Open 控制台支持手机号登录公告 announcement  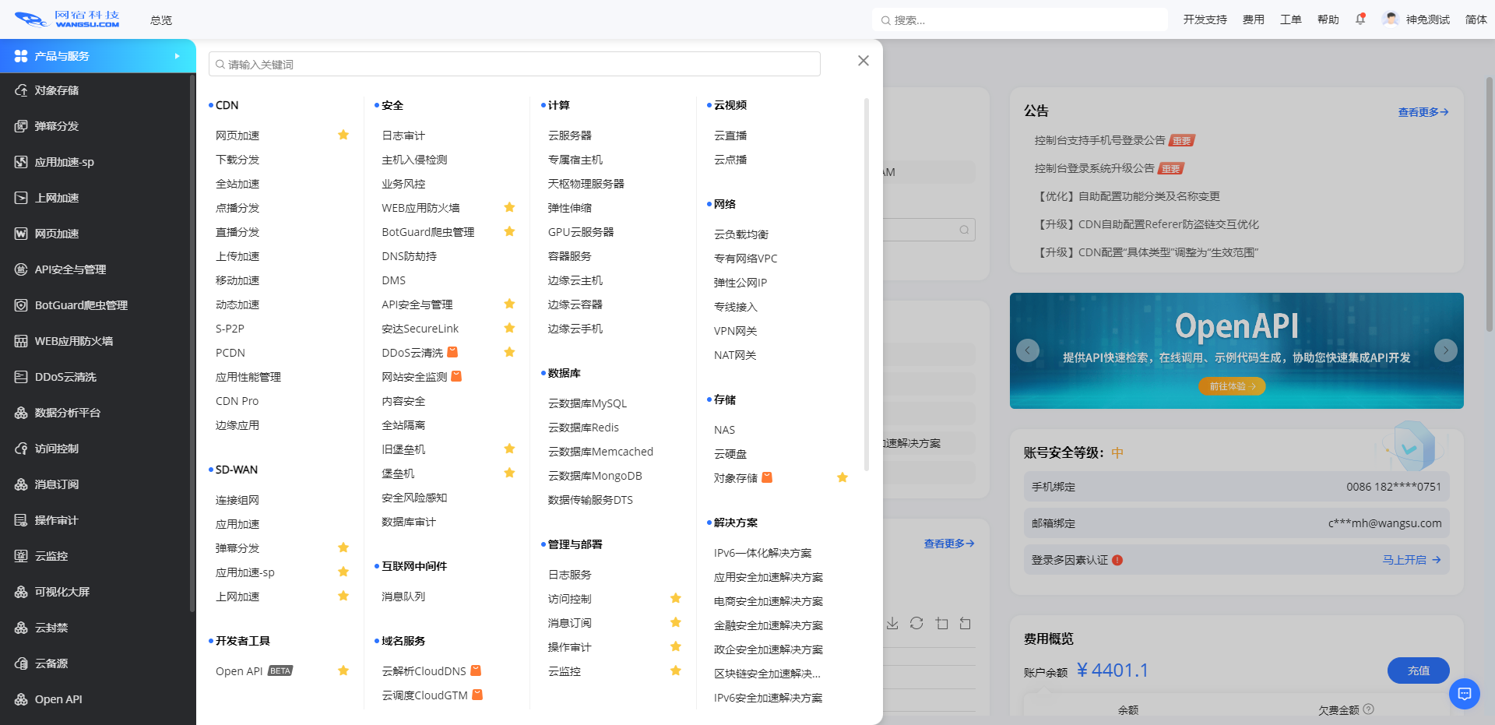[x=1099, y=140]
